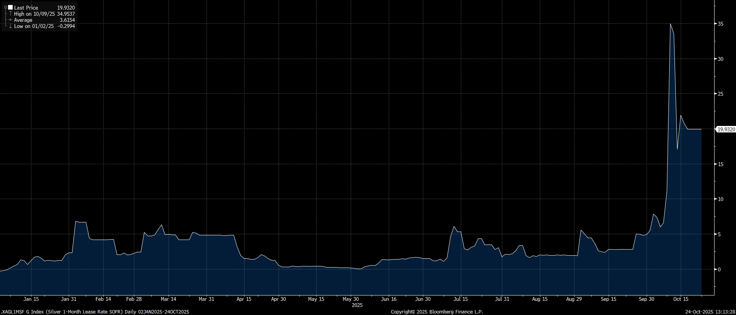The image size is (736, 315).
Task: Click the Jan 15 x-axis date label
Action: [x=31, y=299]
